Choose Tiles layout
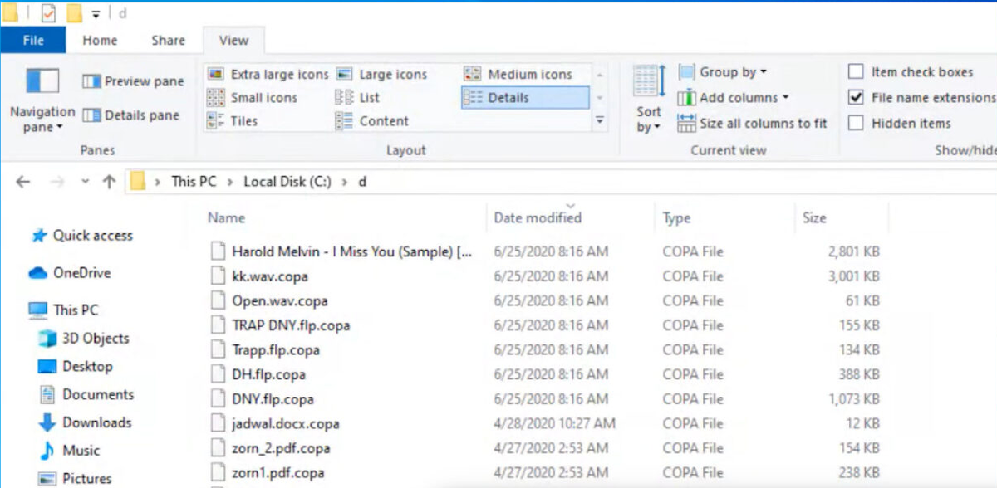The image size is (997, 488). click(x=233, y=120)
